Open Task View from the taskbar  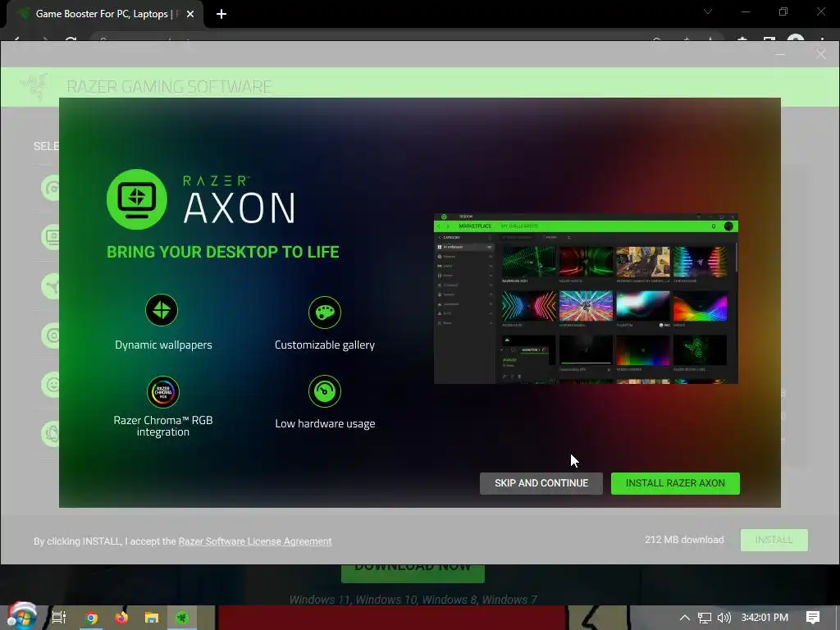point(59,618)
